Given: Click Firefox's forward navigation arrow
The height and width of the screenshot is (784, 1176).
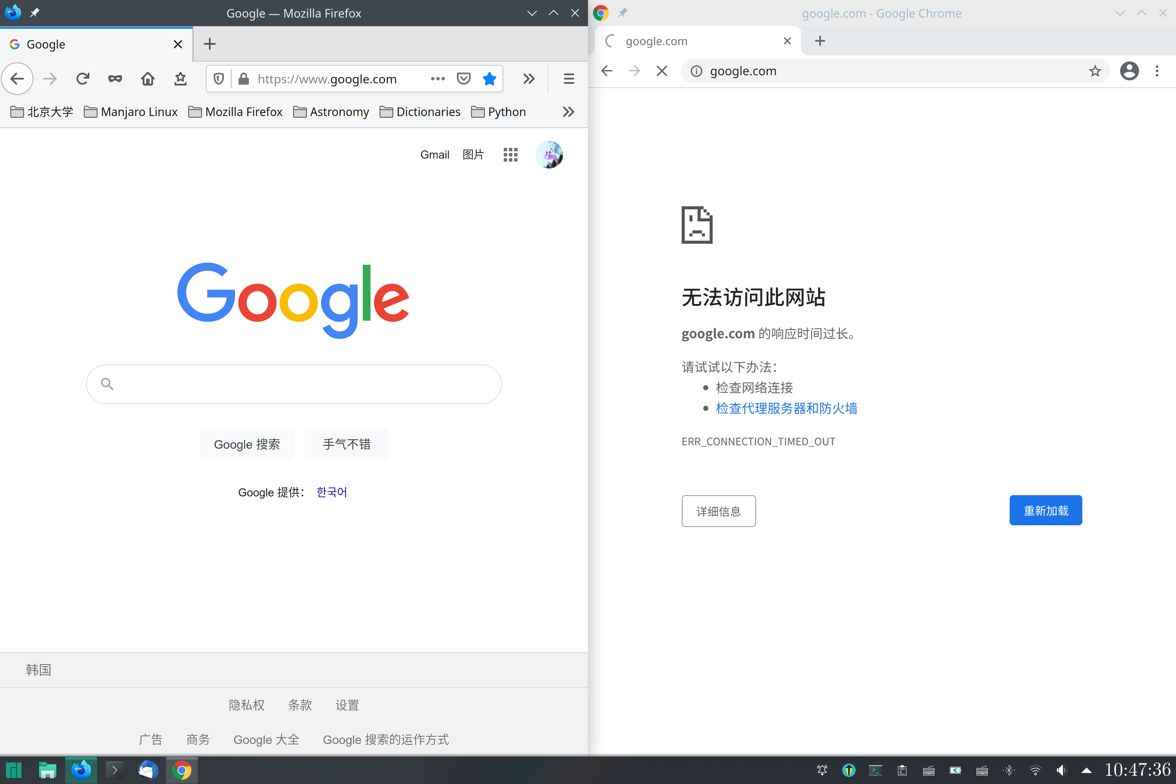Looking at the screenshot, I should [x=50, y=79].
